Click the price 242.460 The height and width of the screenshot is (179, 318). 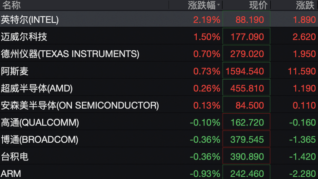[x=247, y=174]
